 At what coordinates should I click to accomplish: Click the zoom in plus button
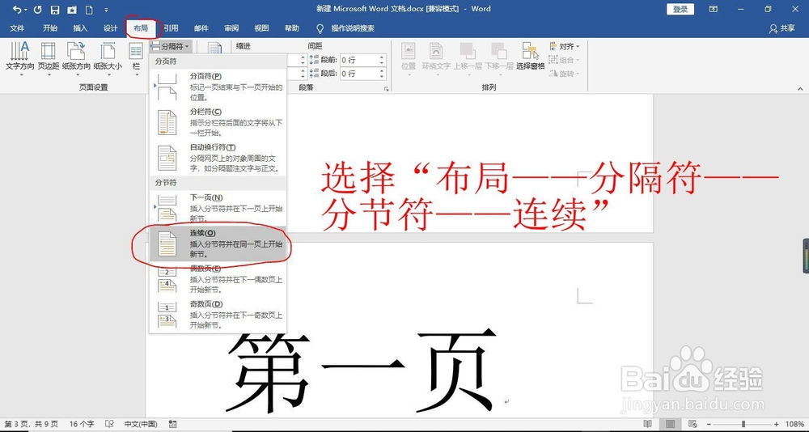click(x=776, y=424)
